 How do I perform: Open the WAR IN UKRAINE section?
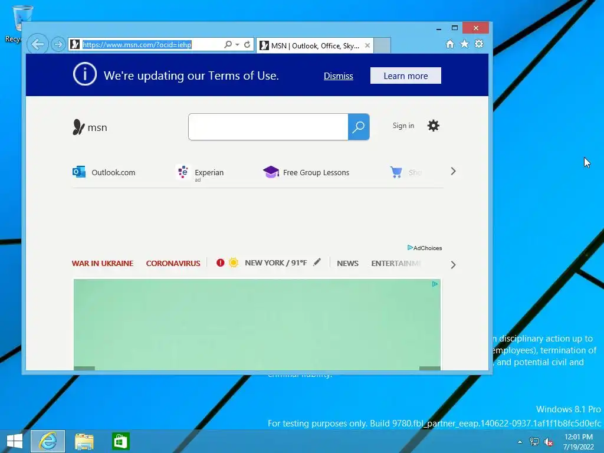103,264
